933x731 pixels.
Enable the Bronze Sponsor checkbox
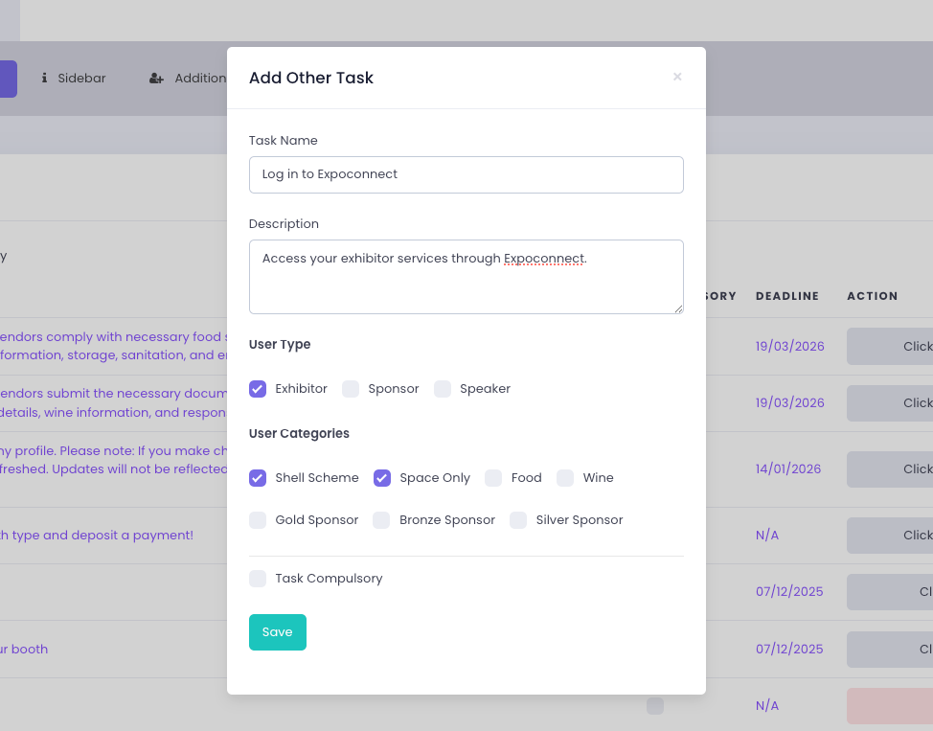(x=381, y=520)
